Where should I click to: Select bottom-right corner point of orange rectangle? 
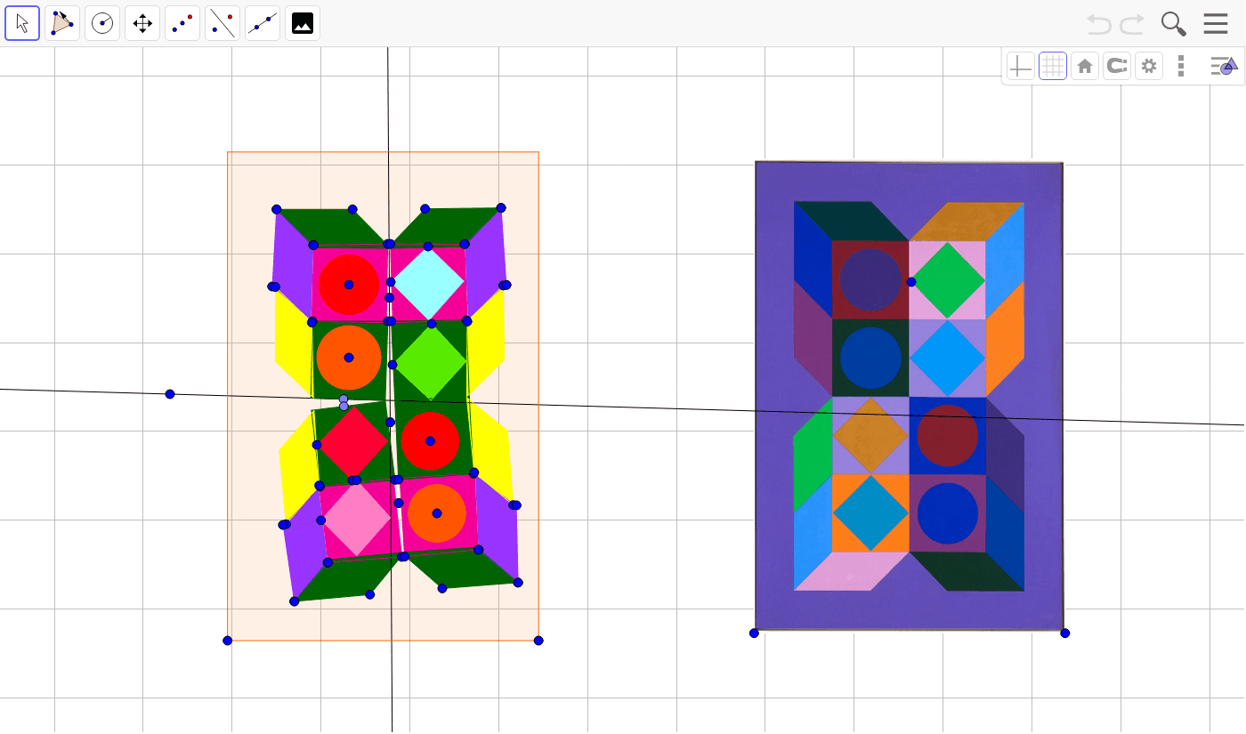pos(538,641)
